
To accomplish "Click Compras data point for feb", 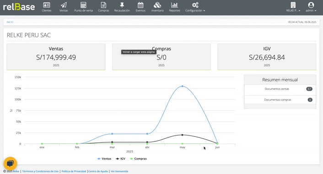I will click(77, 144).
